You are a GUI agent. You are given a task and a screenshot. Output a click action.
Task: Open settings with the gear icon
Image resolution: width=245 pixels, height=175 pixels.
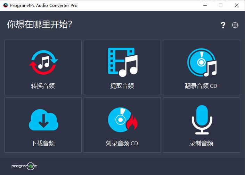[235, 25]
